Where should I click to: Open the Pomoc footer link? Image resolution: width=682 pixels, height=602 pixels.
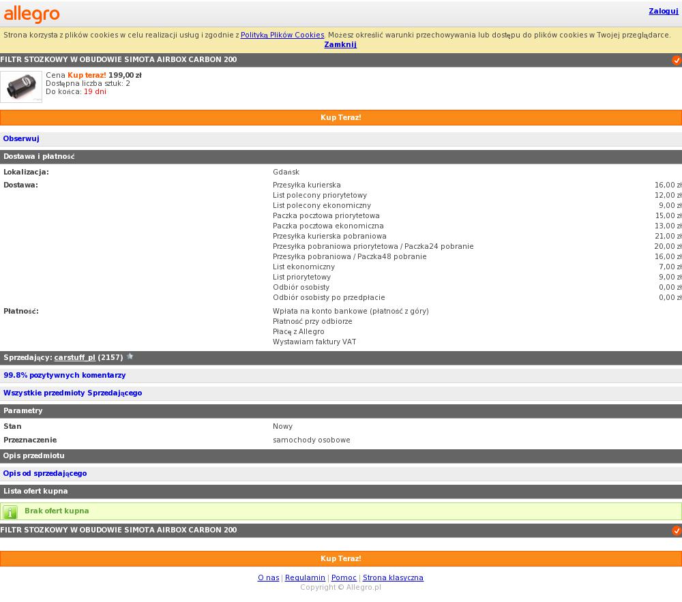point(344,577)
